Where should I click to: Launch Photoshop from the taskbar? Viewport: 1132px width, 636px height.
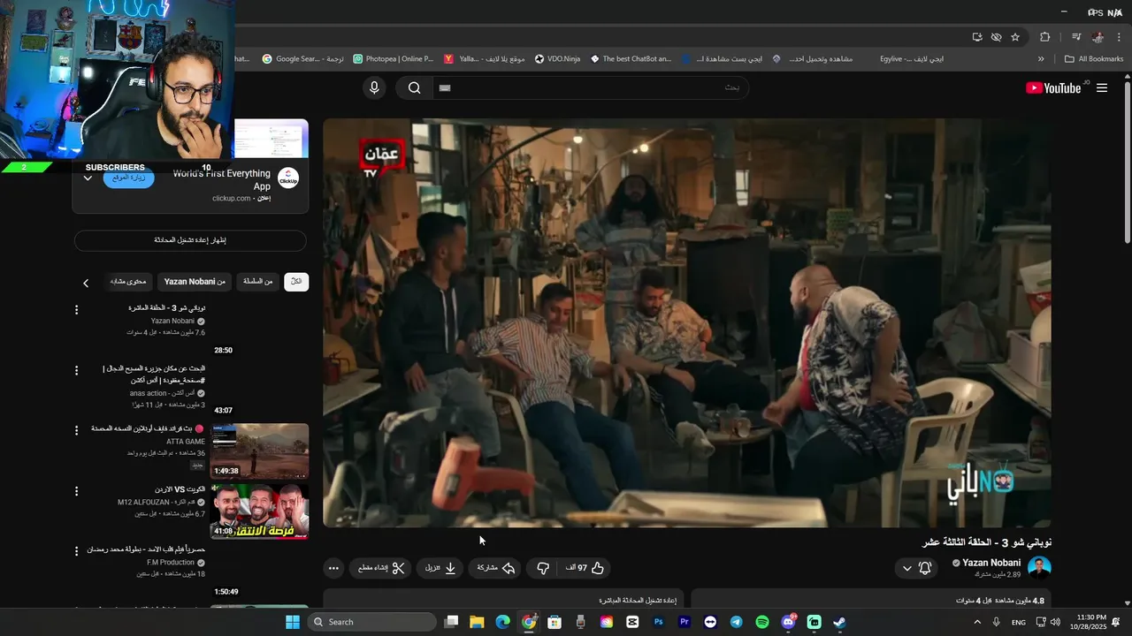pyautogui.click(x=658, y=622)
